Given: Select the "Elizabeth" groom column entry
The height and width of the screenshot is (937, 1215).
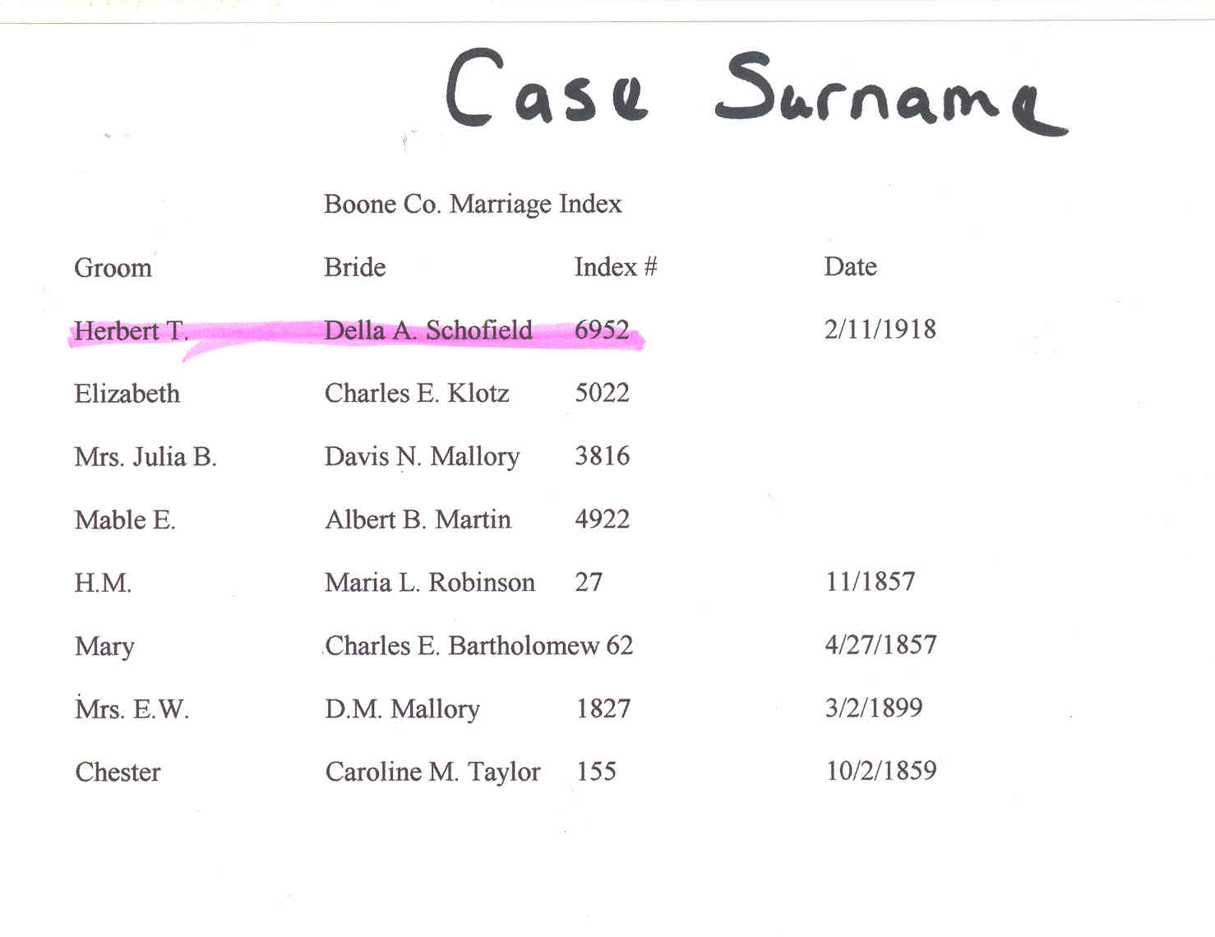Looking at the screenshot, I should tap(127, 394).
